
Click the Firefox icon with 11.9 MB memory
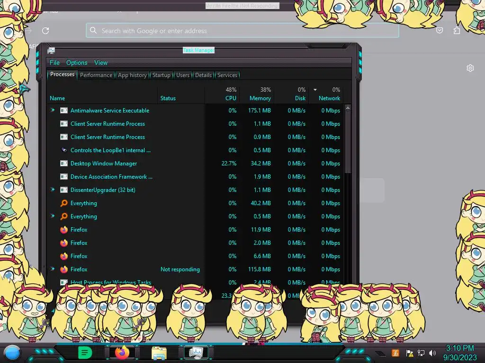[64, 230]
